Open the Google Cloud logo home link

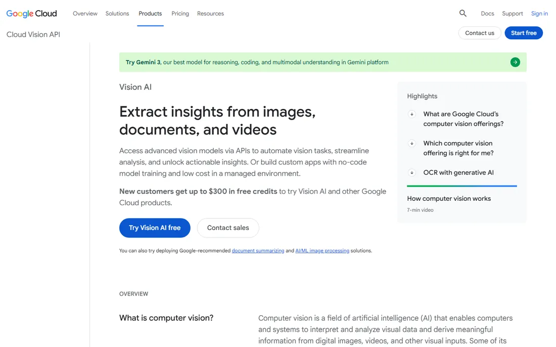pos(31,14)
